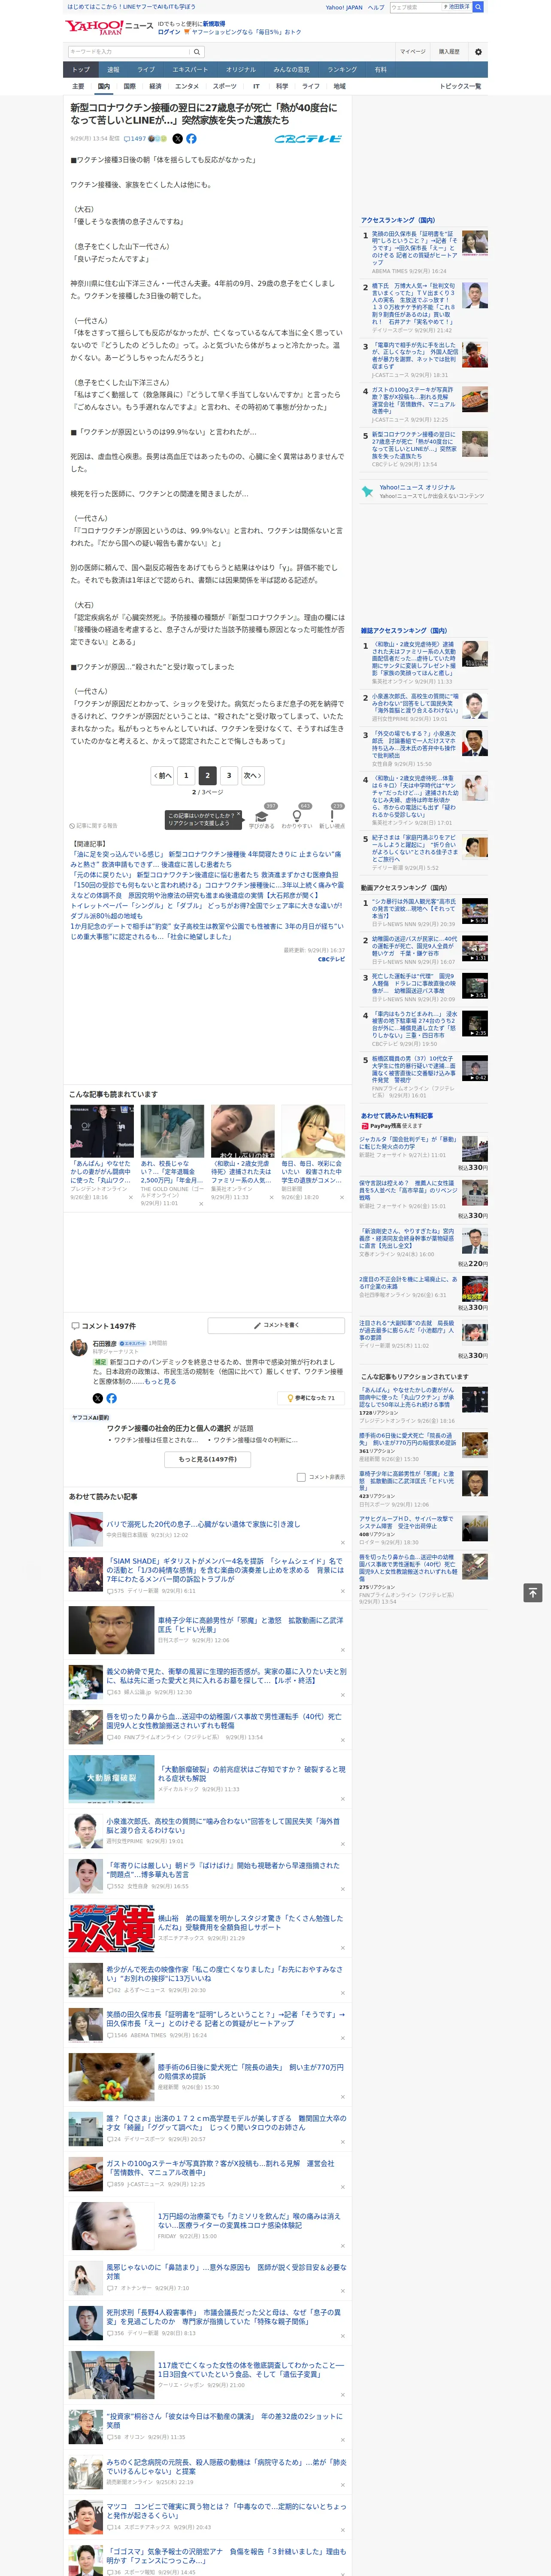
Task: Dismiss the 「あんぱん」やなせたかし recommended card
Action: click(x=130, y=1197)
